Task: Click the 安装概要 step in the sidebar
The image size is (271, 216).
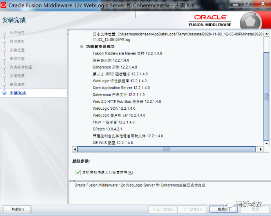Action: coord(17,76)
